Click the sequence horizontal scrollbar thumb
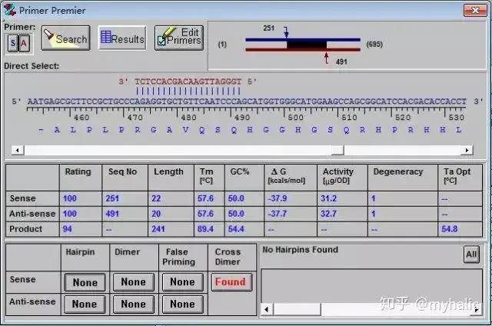Screen dimensions: 492x326 [x=337, y=150]
